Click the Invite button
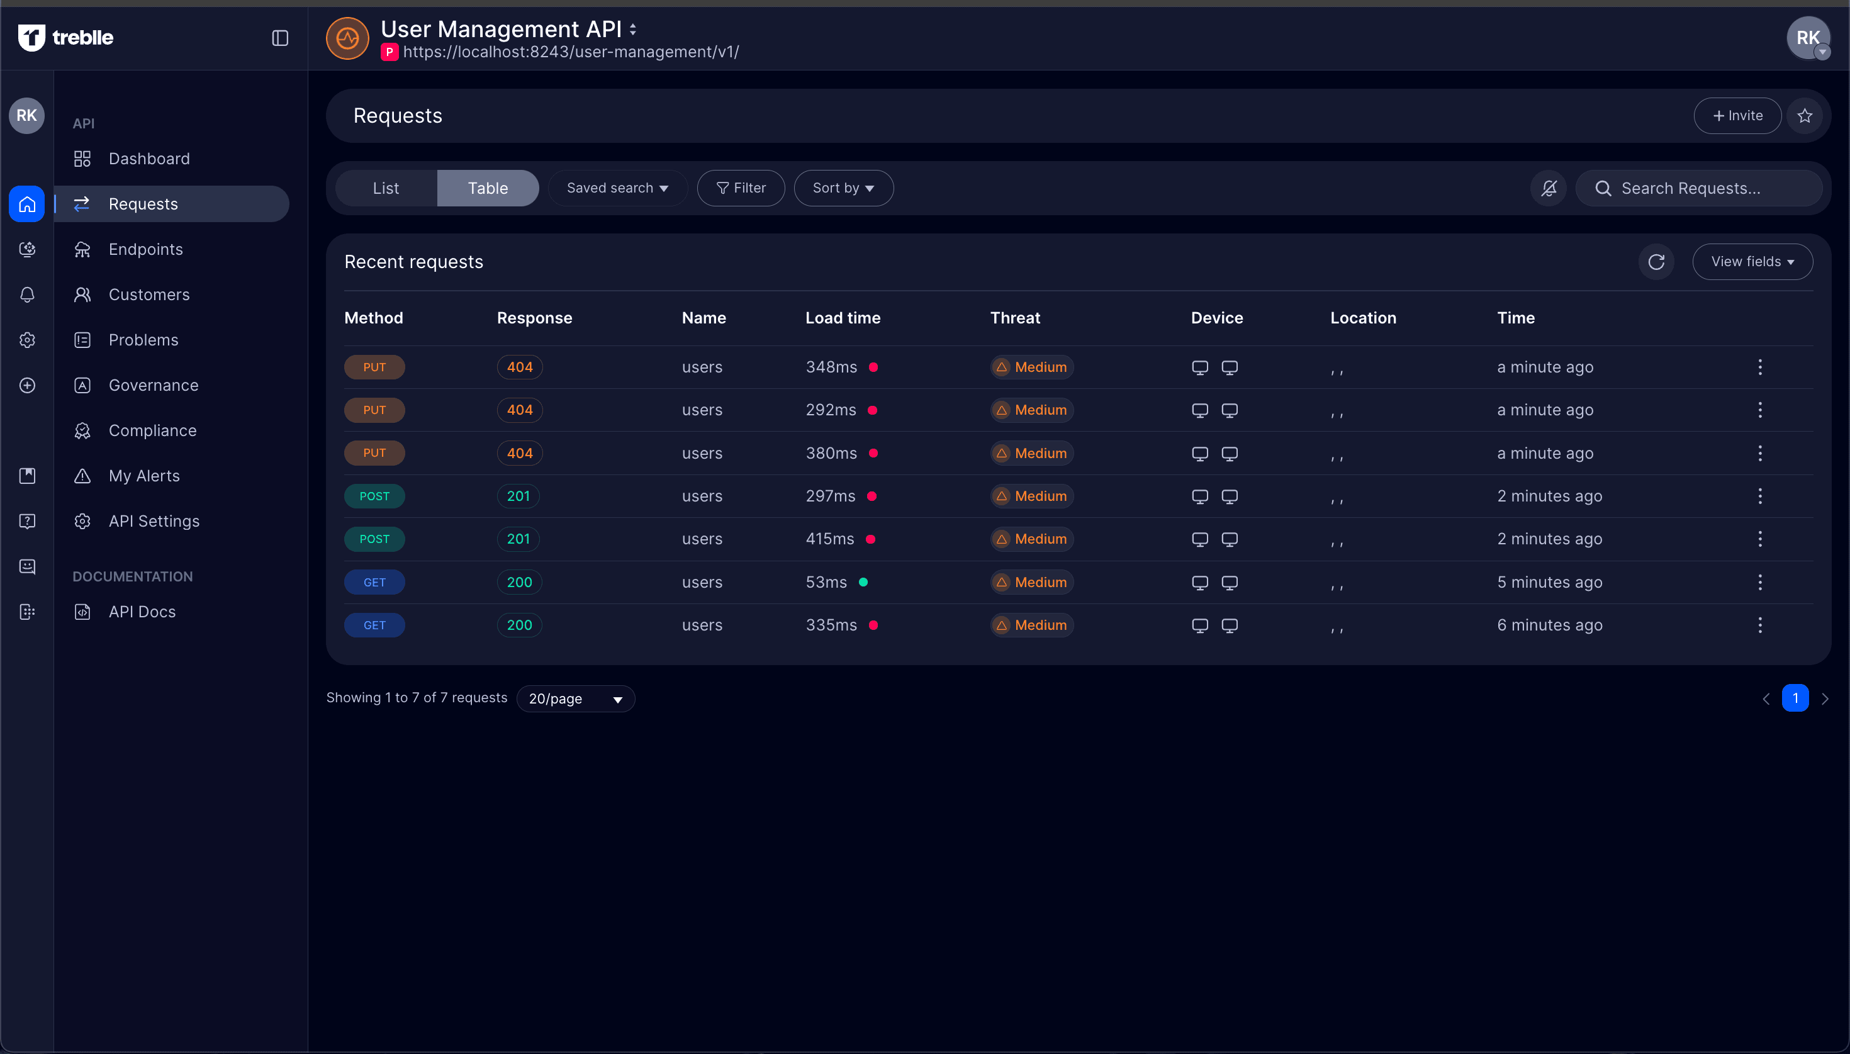Image resolution: width=1850 pixels, height=1054 pixels. 1737,116
